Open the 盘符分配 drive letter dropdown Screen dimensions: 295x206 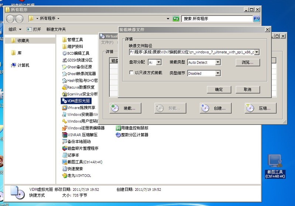point(159,62)
